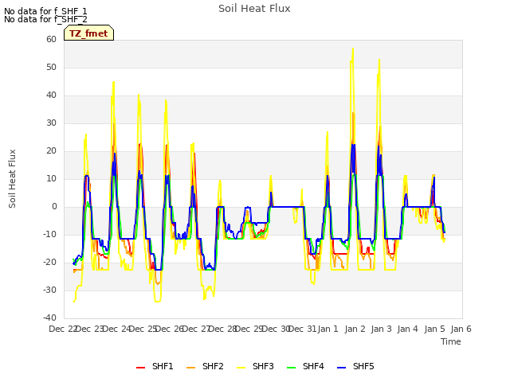The width and height of the screenshot is (510, 382).
Task: Click the Jan 6 x-axis tick label
Action: (461, 329)
